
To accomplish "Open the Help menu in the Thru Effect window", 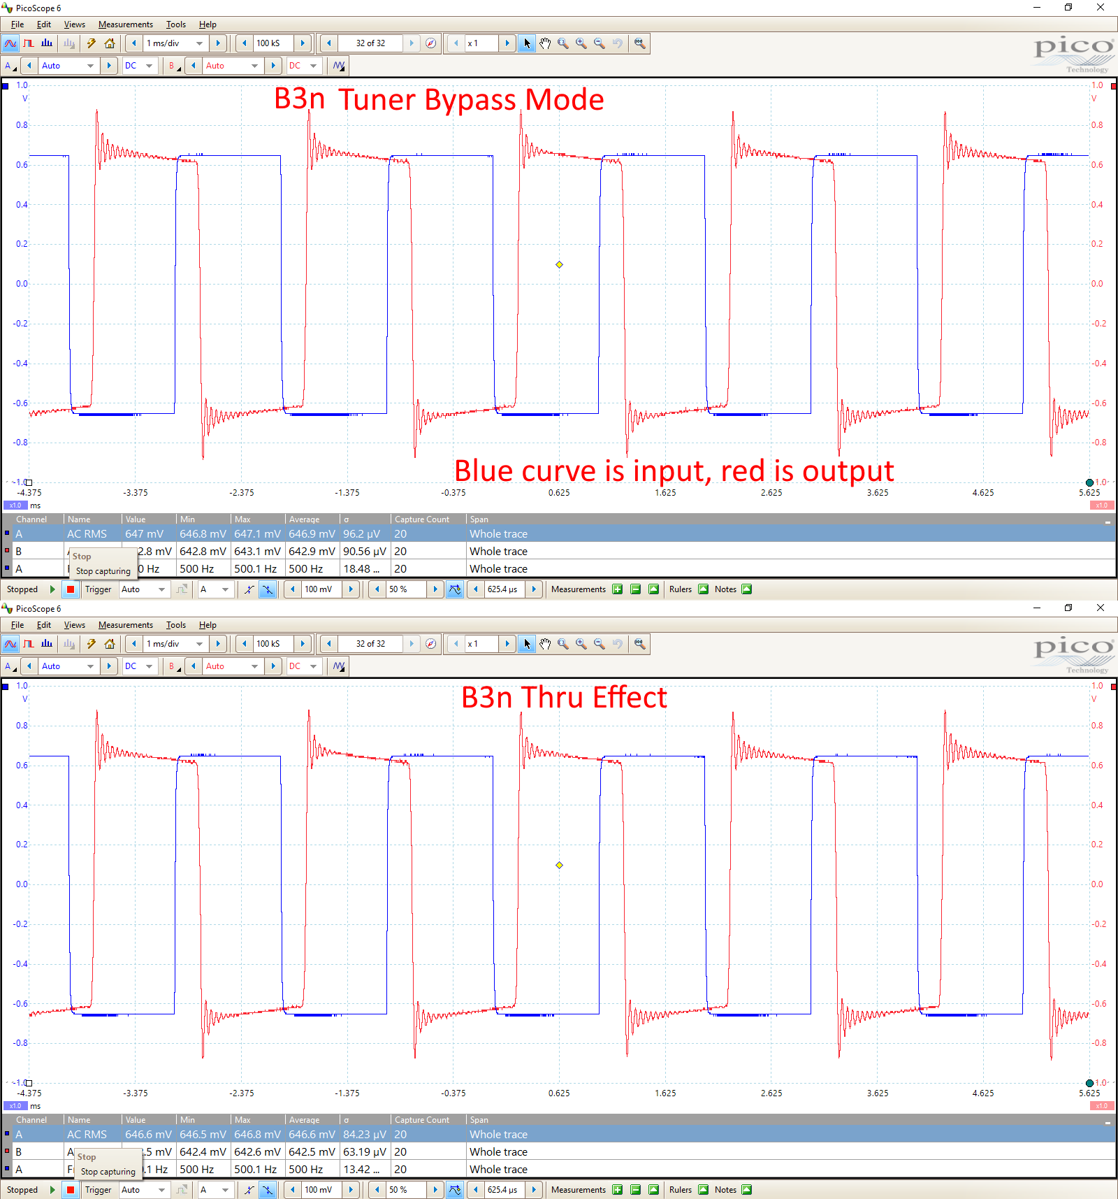I will pos(208,625).
